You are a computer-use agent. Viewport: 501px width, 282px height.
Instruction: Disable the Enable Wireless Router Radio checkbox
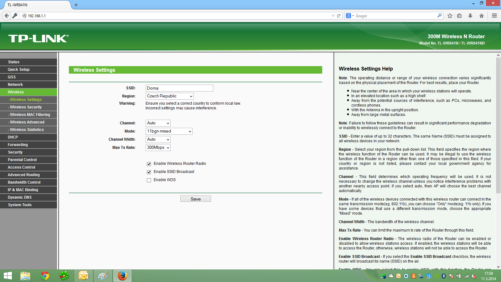(149, 164)
